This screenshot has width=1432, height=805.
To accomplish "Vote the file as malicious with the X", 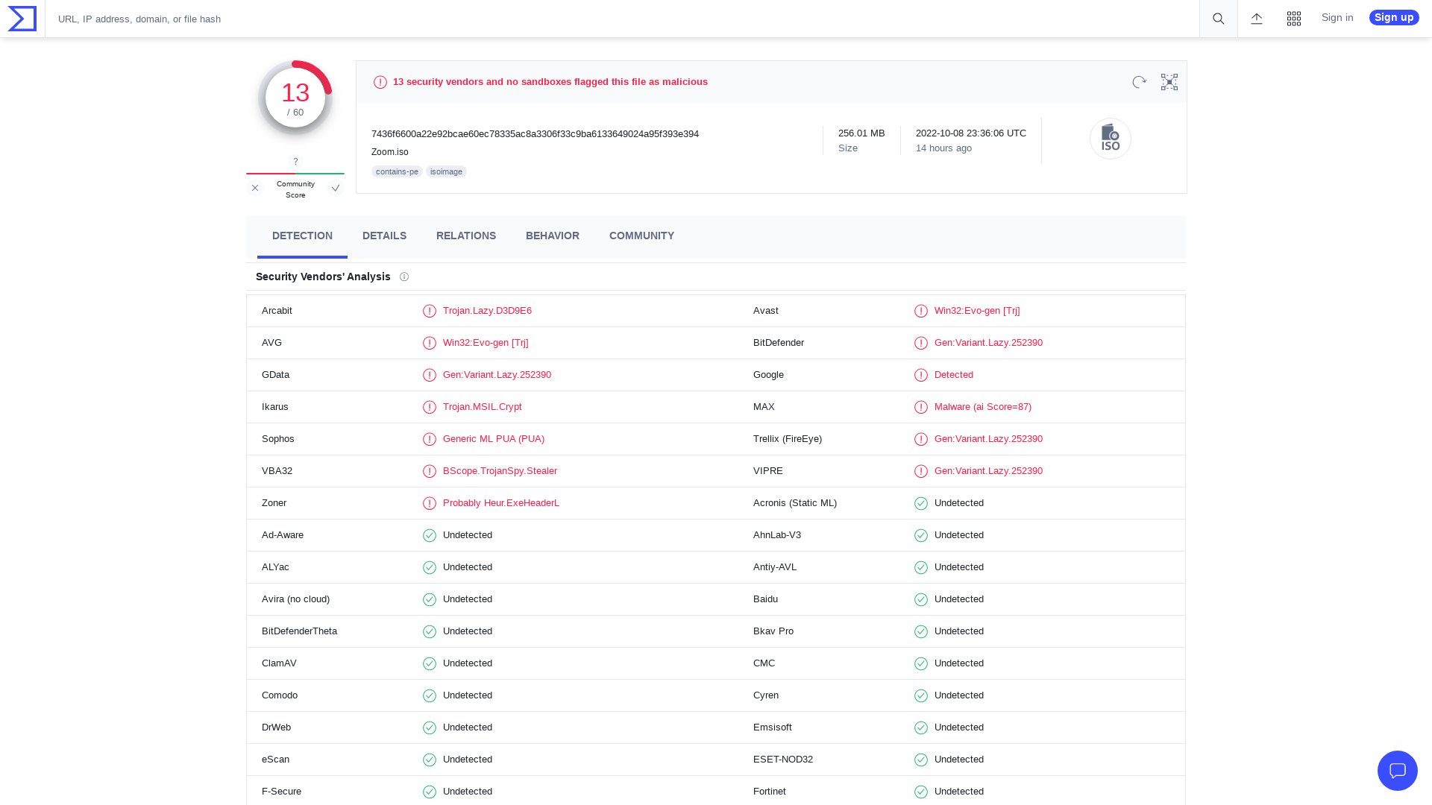I will [x=255, y=188].
